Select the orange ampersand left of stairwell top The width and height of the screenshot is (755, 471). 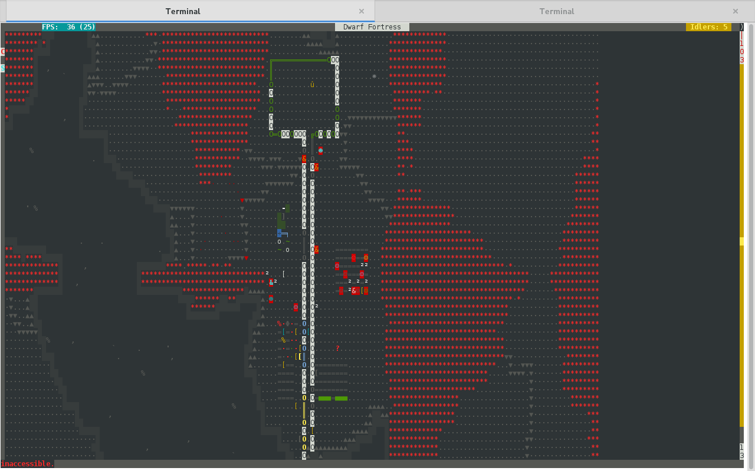coord(304,159)
